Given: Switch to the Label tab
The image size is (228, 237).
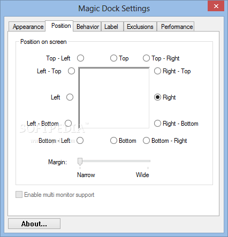Looking at the screenshot, I should pyautogui.click(x=112, y=27).
